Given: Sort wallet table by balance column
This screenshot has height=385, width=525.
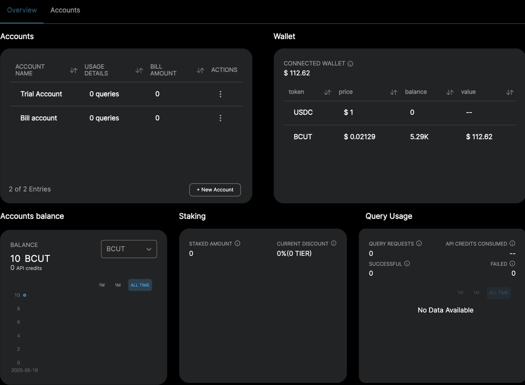Looking at the screenshot, I should 450,92.
